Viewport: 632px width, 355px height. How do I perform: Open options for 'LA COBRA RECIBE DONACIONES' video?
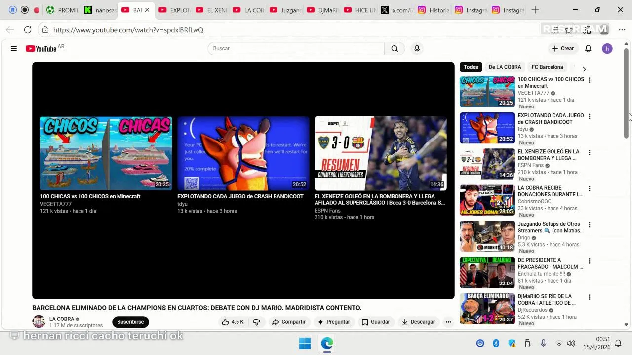point(589,189)
